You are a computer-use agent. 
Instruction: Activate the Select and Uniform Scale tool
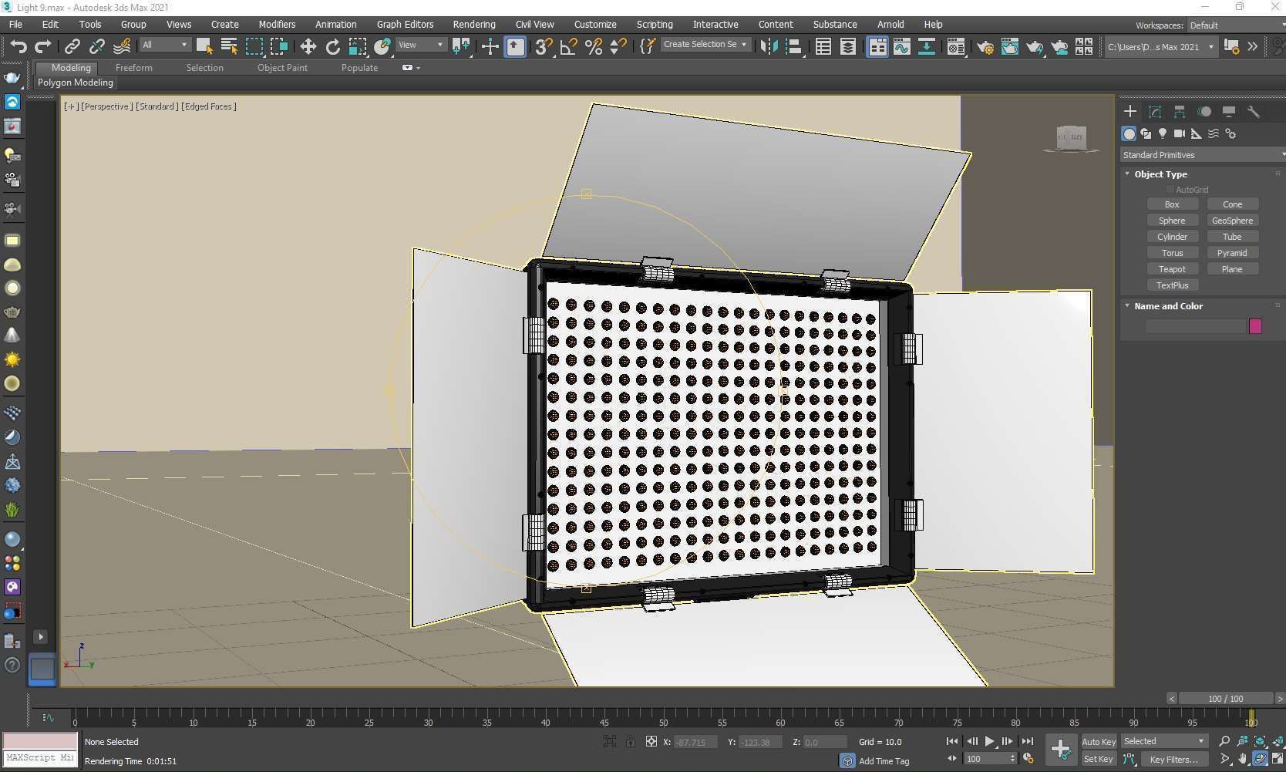click(358, 46)
